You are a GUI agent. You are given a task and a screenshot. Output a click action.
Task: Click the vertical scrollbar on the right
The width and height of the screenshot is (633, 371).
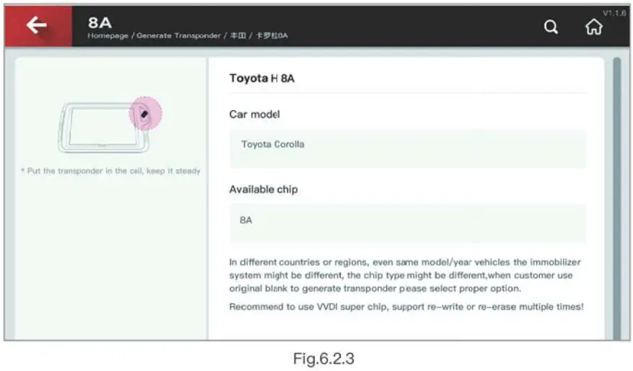pyautogui.click(x=616, y=195)
